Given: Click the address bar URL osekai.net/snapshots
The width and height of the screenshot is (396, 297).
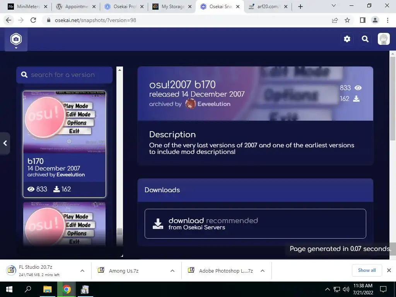Looking at the screenshot, I should coord(96,20).
